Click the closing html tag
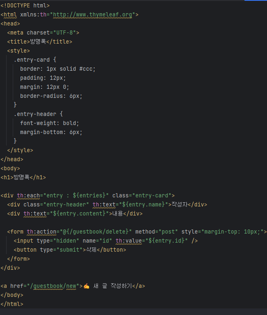The height and width of the screenshot is (315, 267). coord(12,304)
